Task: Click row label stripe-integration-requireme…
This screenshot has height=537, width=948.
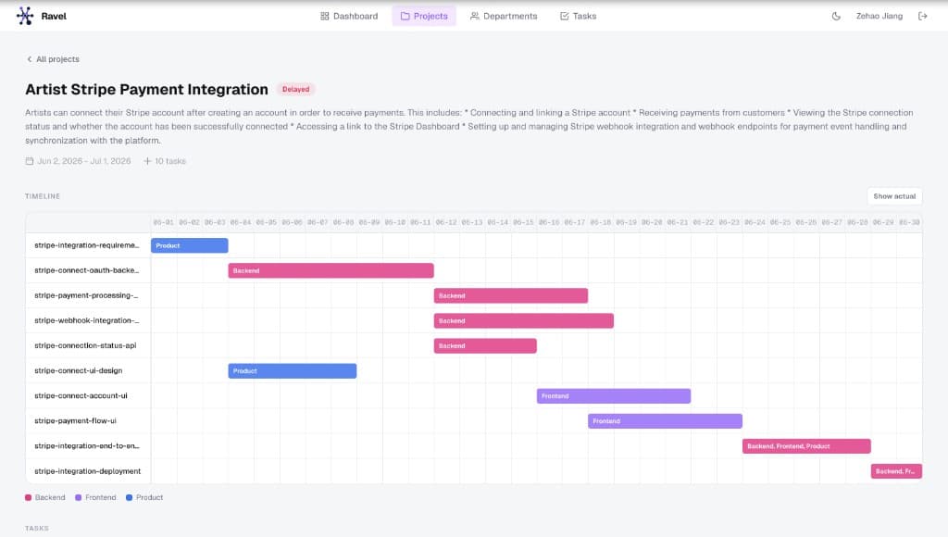Action: tap(86, 245)
